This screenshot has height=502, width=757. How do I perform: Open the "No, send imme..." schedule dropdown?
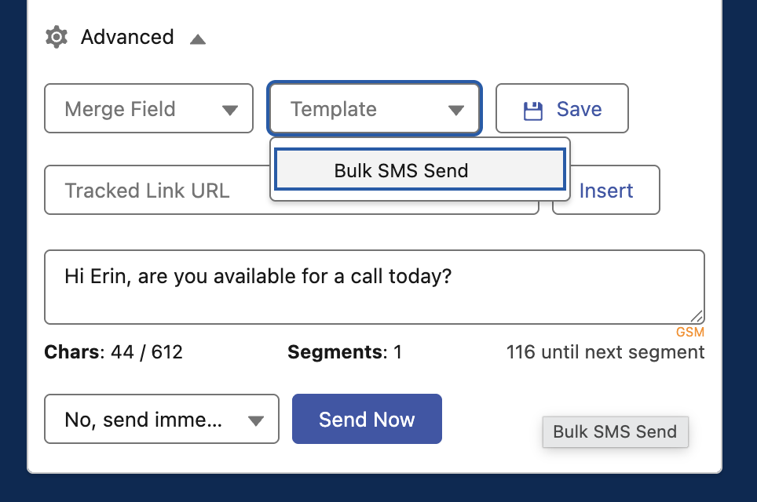pyautogui.click(x=144, y=420)
